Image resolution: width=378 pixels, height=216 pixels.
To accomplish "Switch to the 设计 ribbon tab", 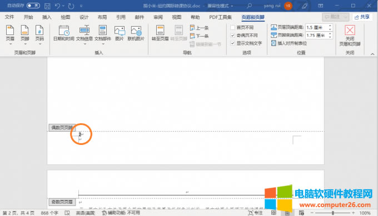I will coord(84,17).
